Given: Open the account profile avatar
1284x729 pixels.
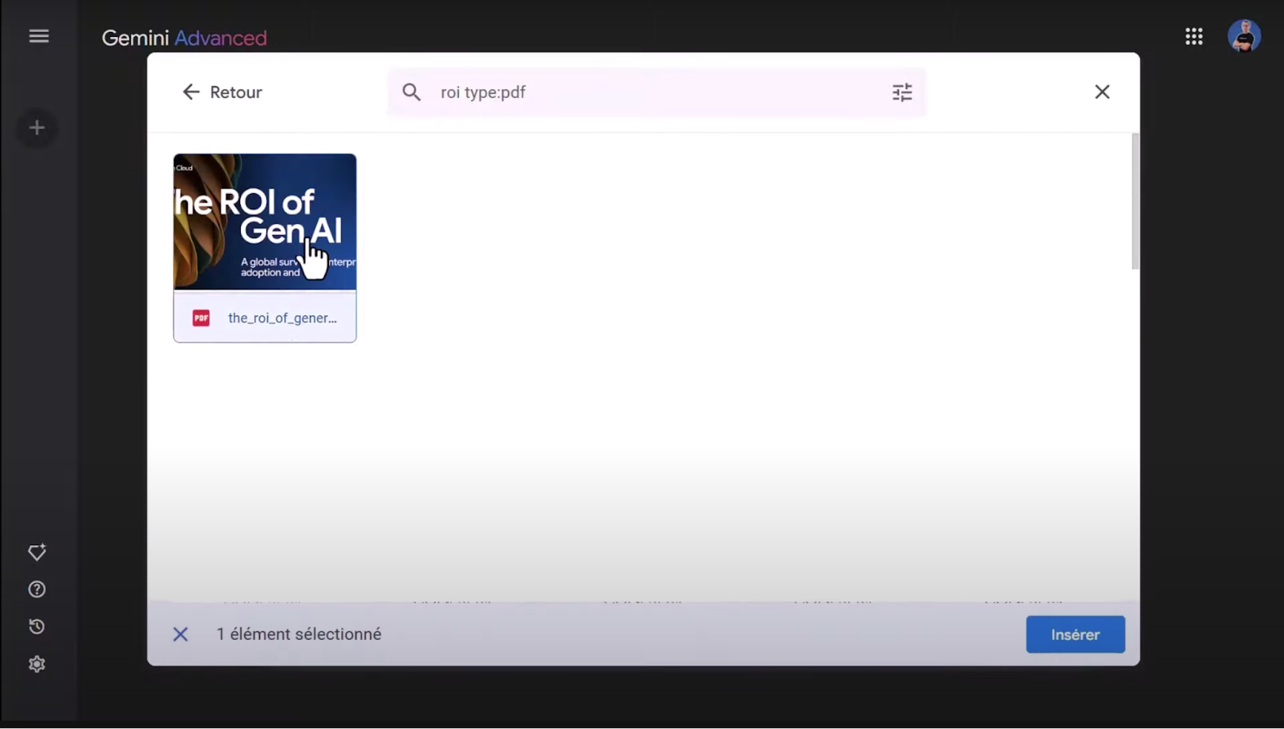Looking at the screenshot, I should tap(1244, 36).
